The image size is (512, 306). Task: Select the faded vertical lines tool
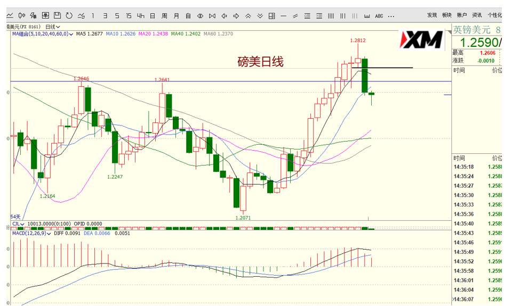(355, 15)
